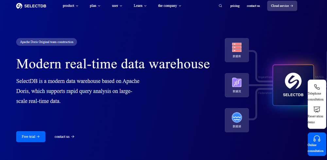Click the MySQL label in diagram
The image size is (327, 160).
320,77
